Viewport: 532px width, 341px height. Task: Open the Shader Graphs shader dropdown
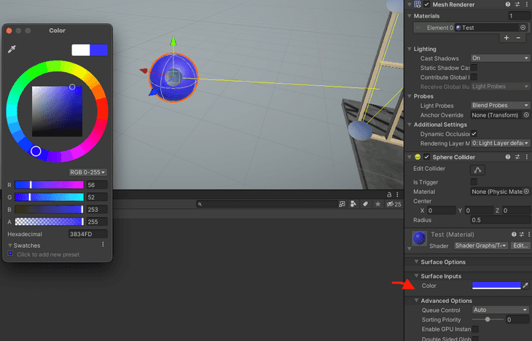pyautogui.click(x=481, y=246)
